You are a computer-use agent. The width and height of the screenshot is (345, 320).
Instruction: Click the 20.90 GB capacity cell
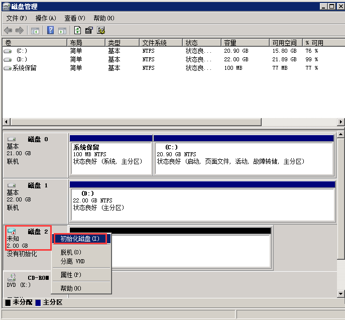(236, 51)
